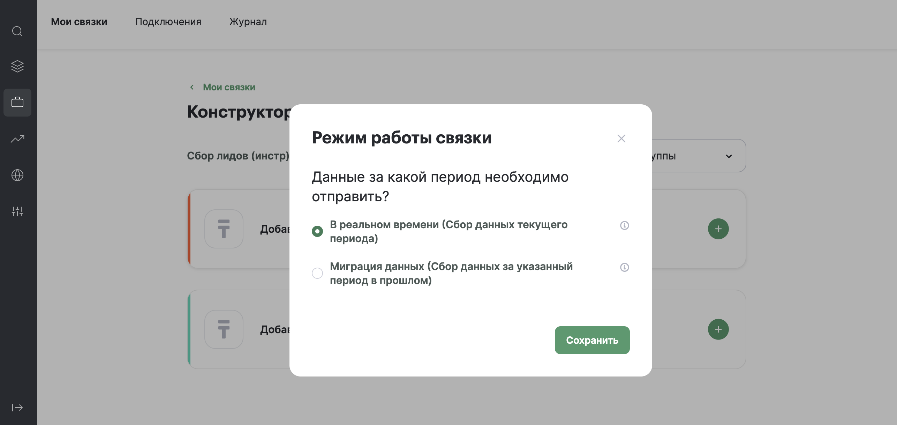Switch to the Журнал tab

[248, 22]
